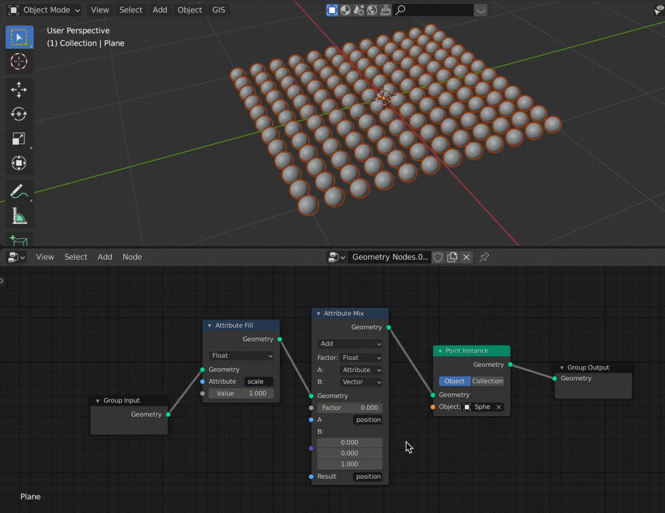
Task: Open the Add operation dropdown in Attribute Mix
Action: click(x=350, y=344)
